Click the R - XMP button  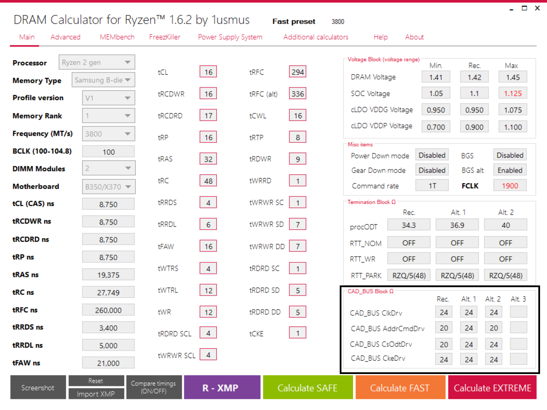tap(222, 388)
